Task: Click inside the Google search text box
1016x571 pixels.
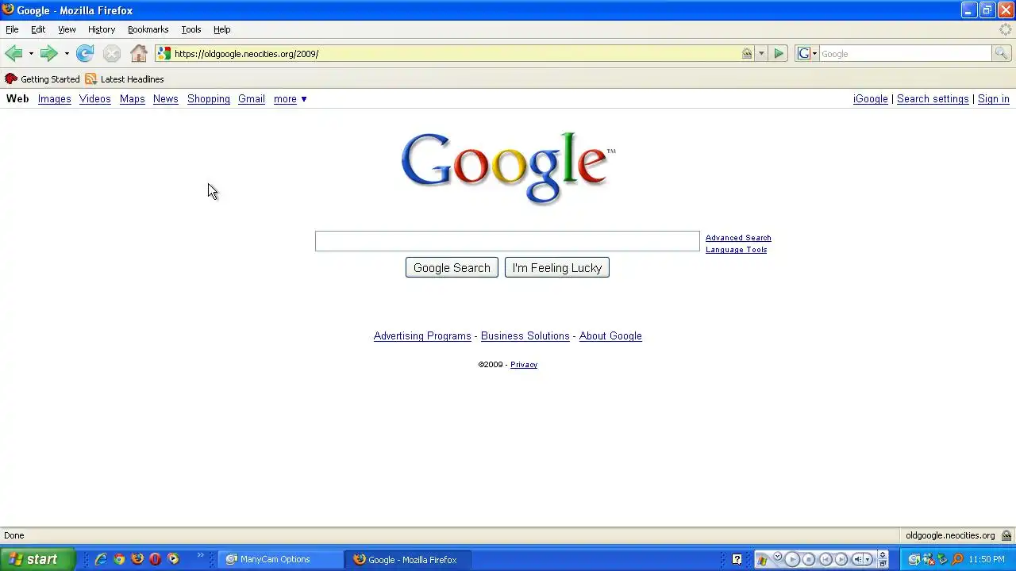Action: pyautogui.click(x=507, y=241)
